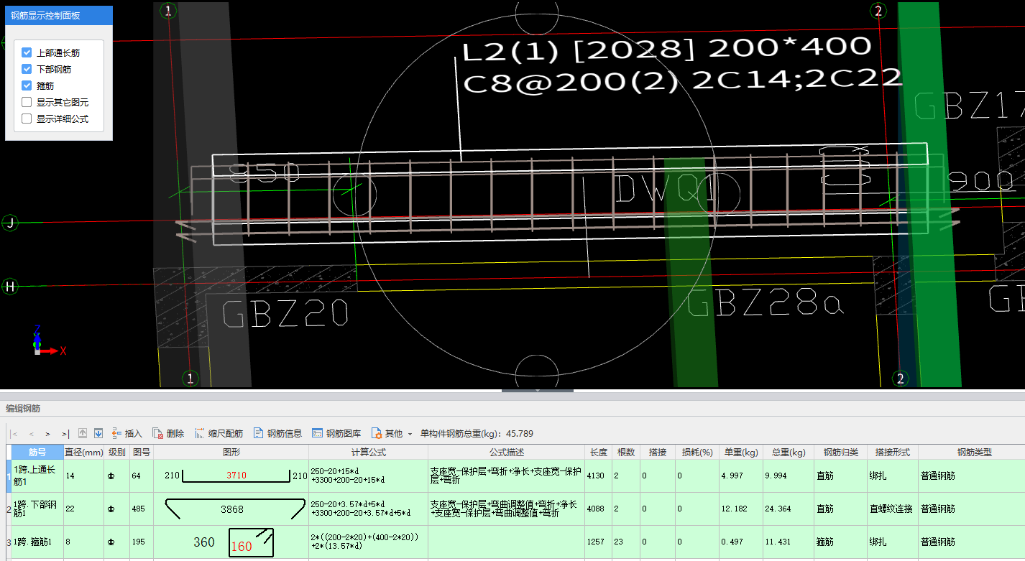Click 直径(mm) column header

pos(84,452)
